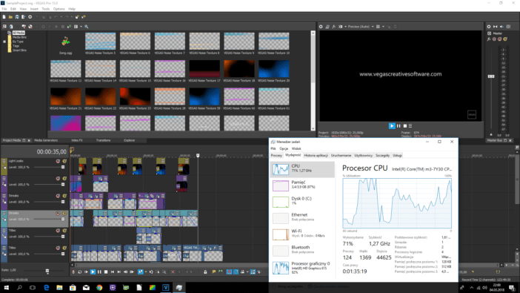520x293 pixels.
Task: Click Pause button under Video Preview
Action: 399,126
